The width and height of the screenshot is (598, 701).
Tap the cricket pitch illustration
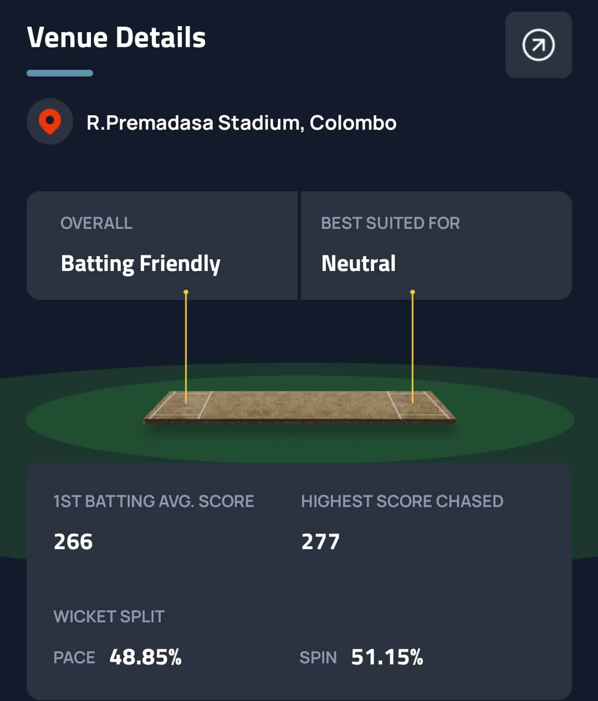coord(299,407)
